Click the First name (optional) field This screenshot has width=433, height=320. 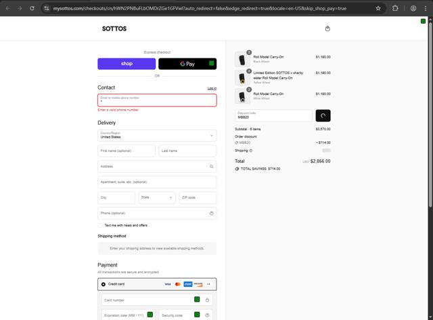(127, 151)
